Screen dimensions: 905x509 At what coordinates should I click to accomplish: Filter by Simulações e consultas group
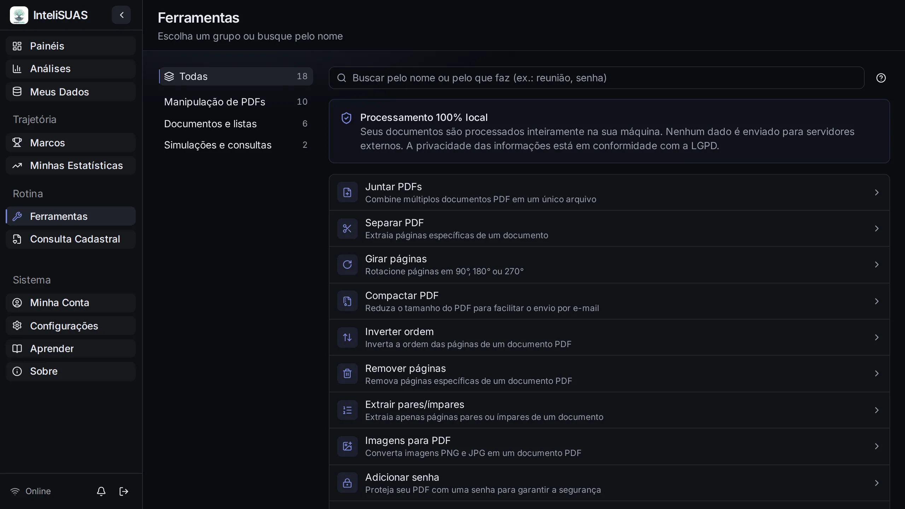[x=236, y=145]
